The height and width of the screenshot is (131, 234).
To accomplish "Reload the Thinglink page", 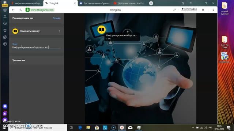I will (20, 10).
